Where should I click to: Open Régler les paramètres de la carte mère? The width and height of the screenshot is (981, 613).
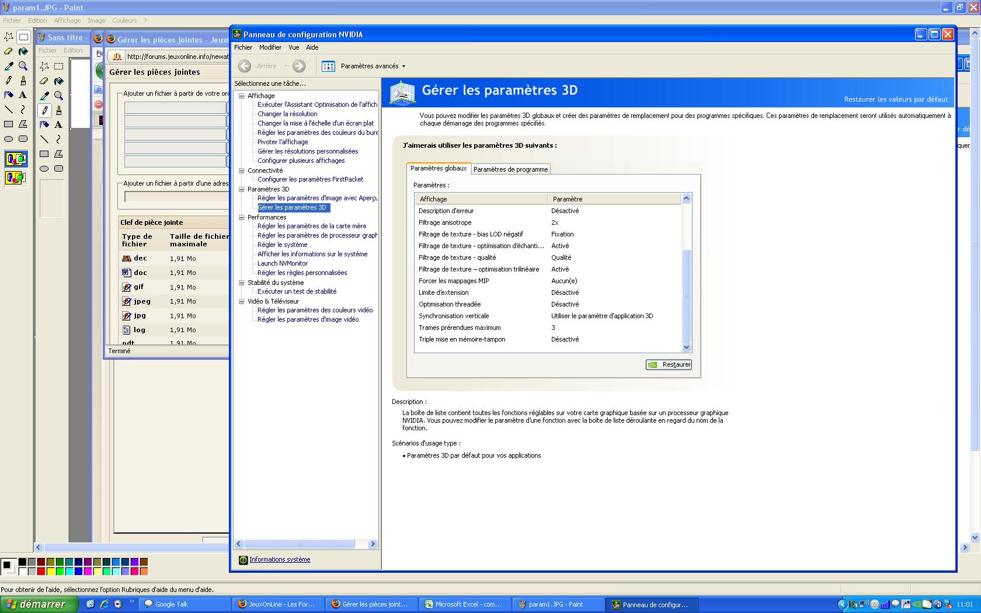(312, 226)
